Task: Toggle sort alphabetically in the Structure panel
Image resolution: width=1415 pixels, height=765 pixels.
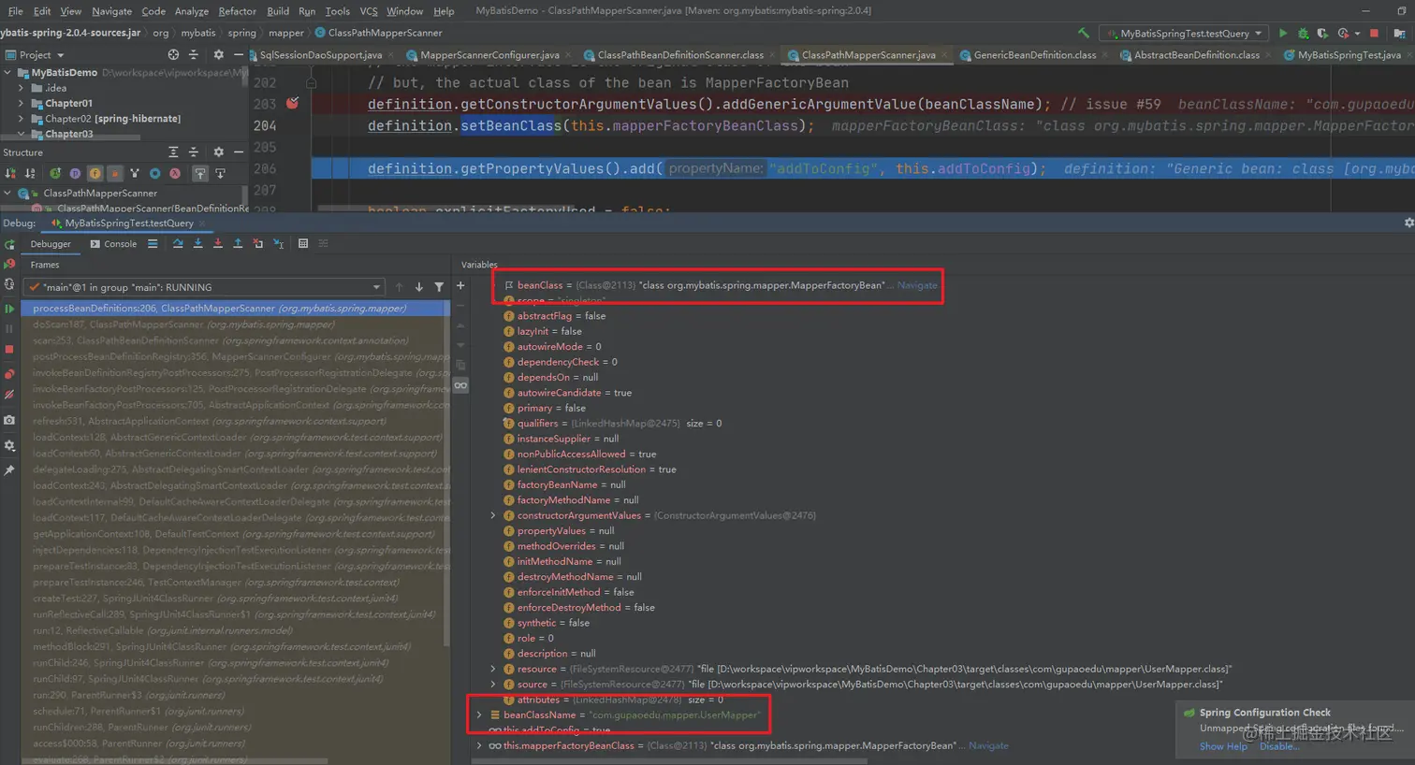Action: (x=30, y=174)
